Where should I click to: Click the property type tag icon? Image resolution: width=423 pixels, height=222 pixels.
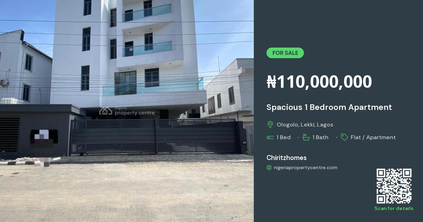pyautogui.click(x=344, y=137)
